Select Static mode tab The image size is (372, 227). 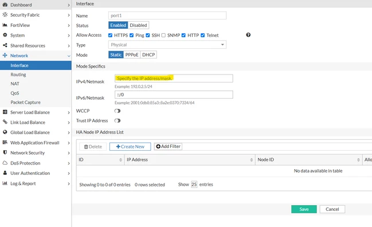(x=116, y=55)
